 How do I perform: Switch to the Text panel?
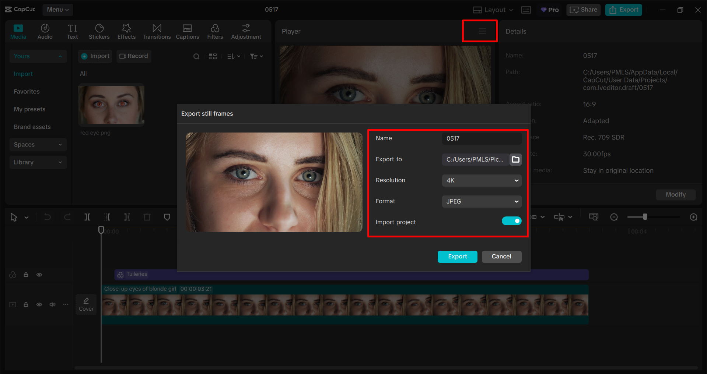tap(72, 31)
